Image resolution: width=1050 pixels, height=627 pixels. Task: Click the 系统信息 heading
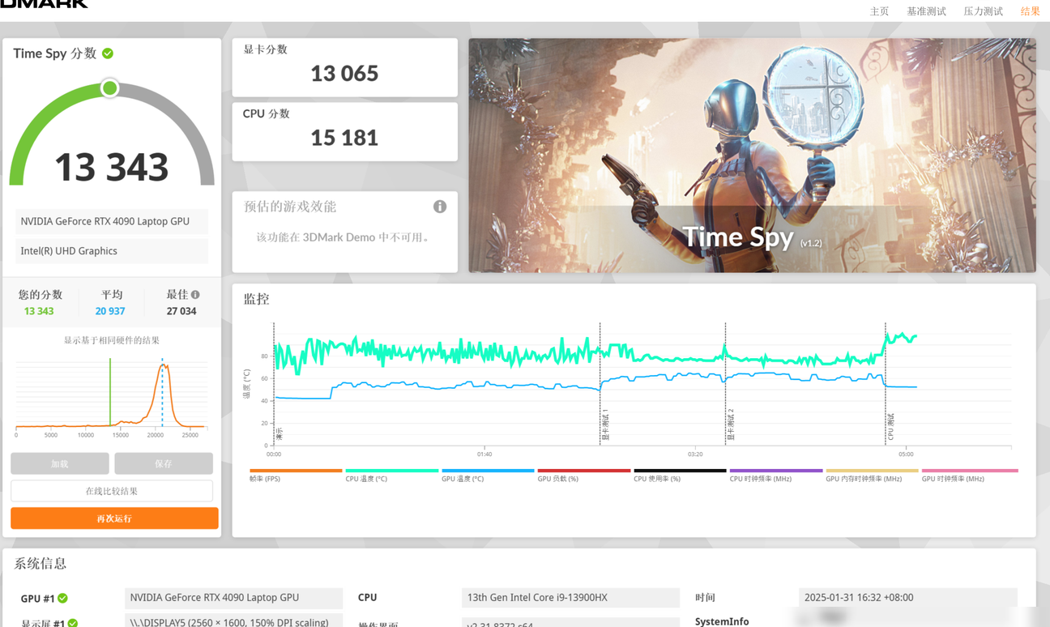coord(41,563)
